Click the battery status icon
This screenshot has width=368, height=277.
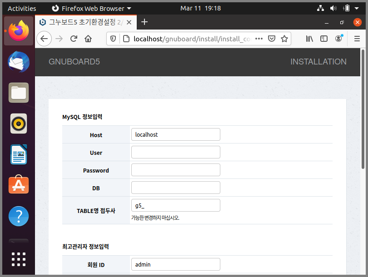tap(346, 8)
